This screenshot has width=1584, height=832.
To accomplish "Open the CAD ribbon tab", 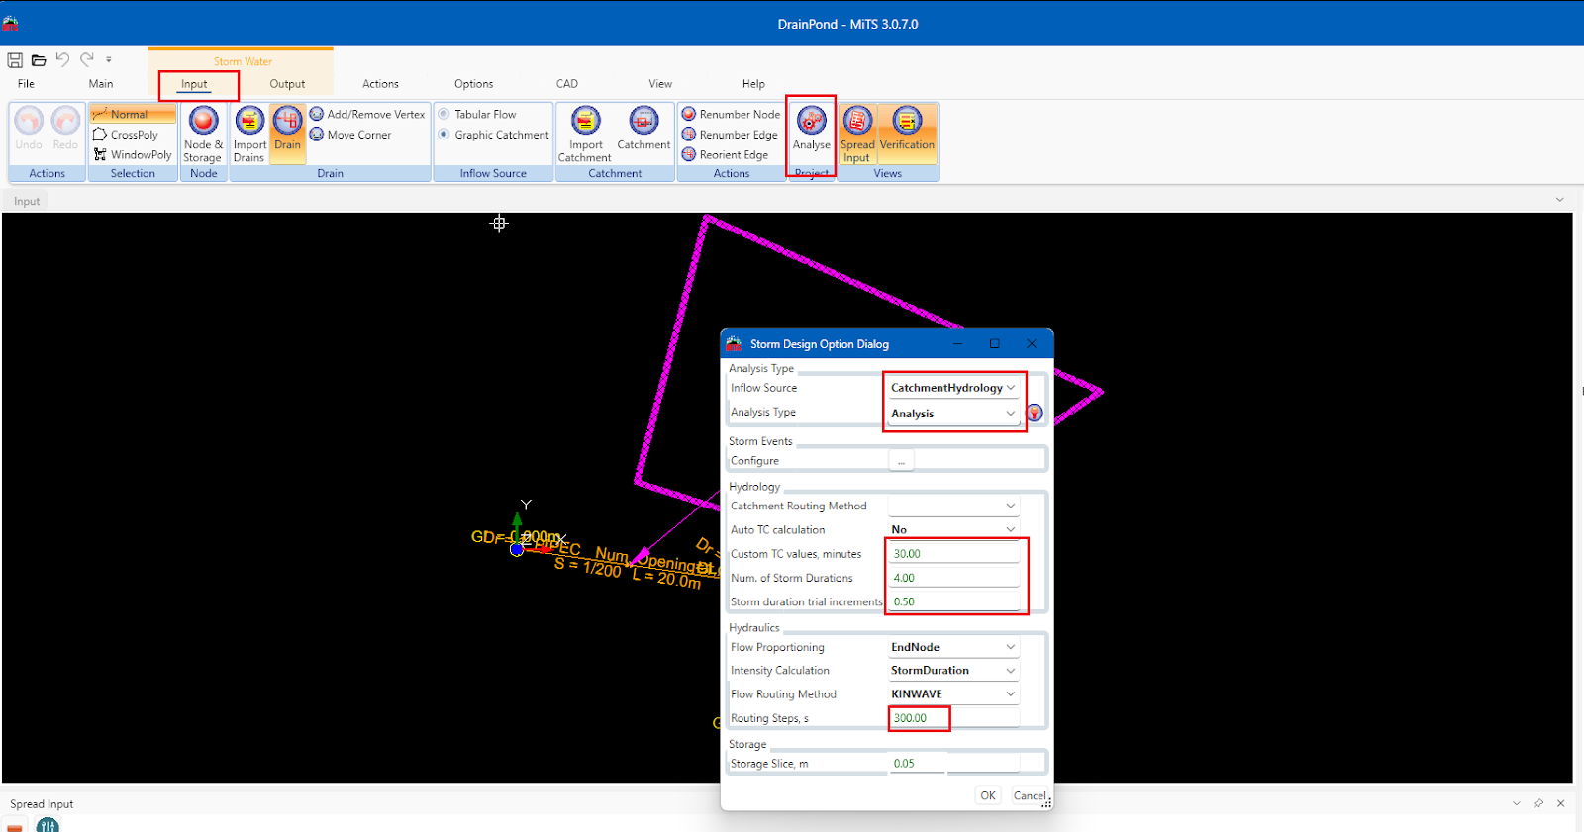I will pos(567,84).
